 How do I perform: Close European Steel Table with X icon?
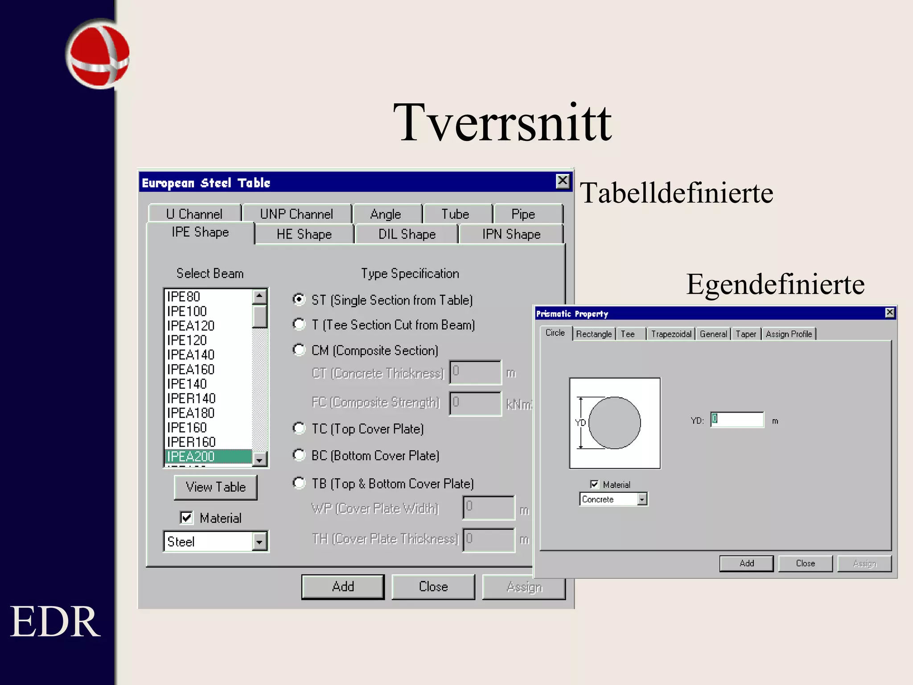point(563,181)
